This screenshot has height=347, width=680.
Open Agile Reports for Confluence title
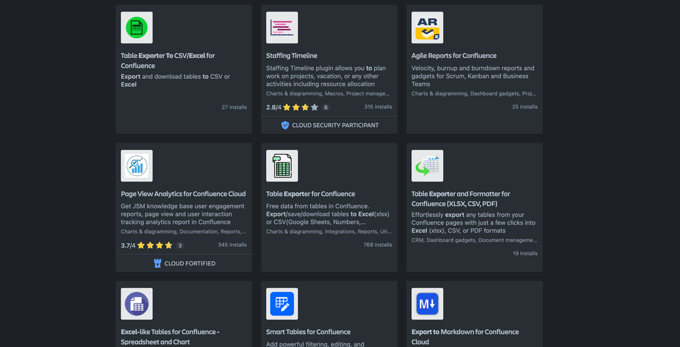click(454, 56)
